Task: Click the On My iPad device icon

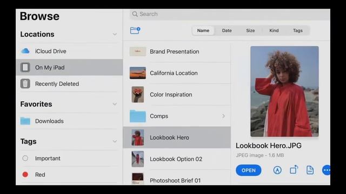Action: pos(25,67)
